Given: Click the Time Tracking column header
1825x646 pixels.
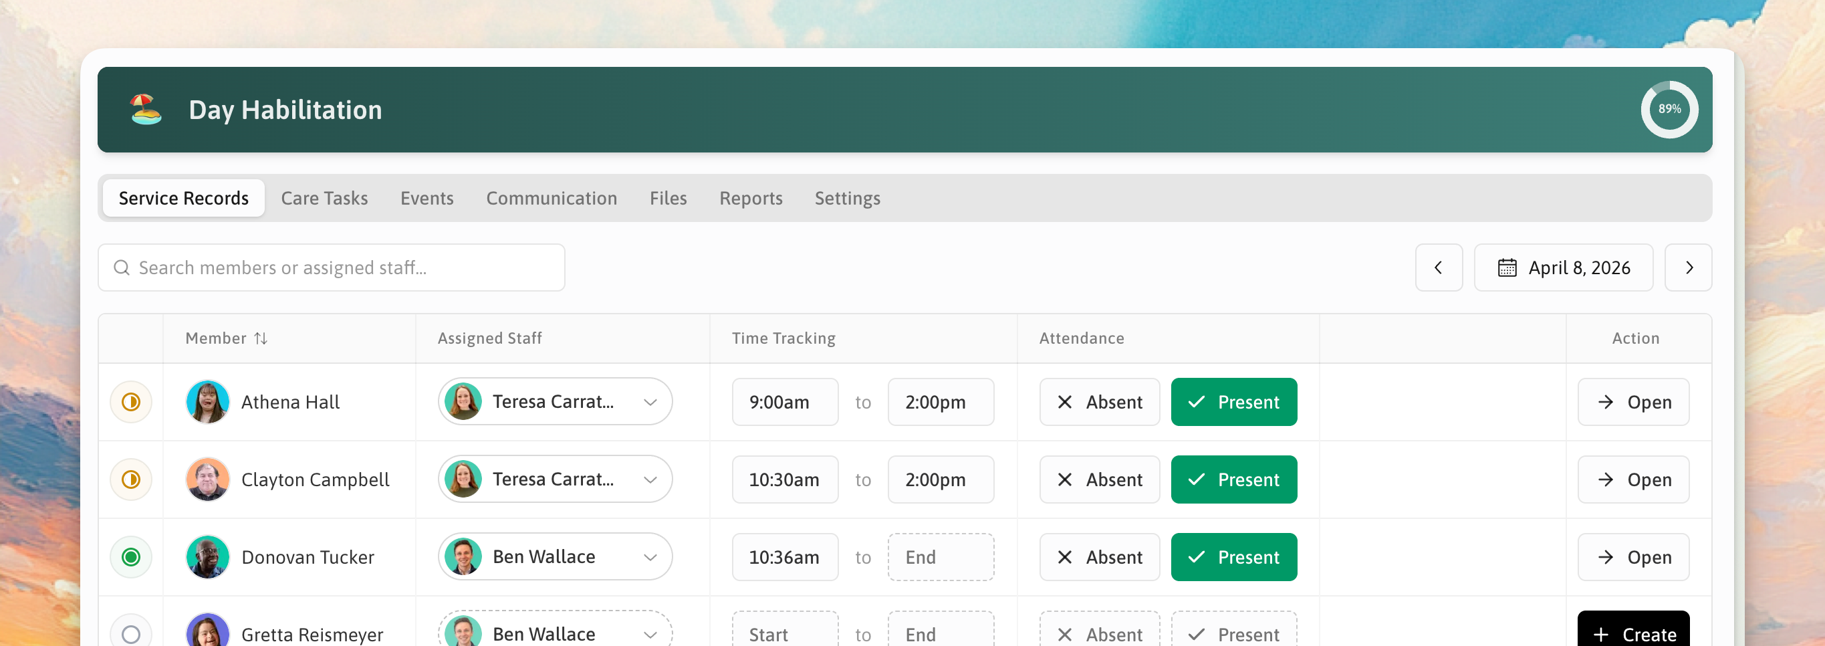Looking at the screenshot, I should coord(783,338).
